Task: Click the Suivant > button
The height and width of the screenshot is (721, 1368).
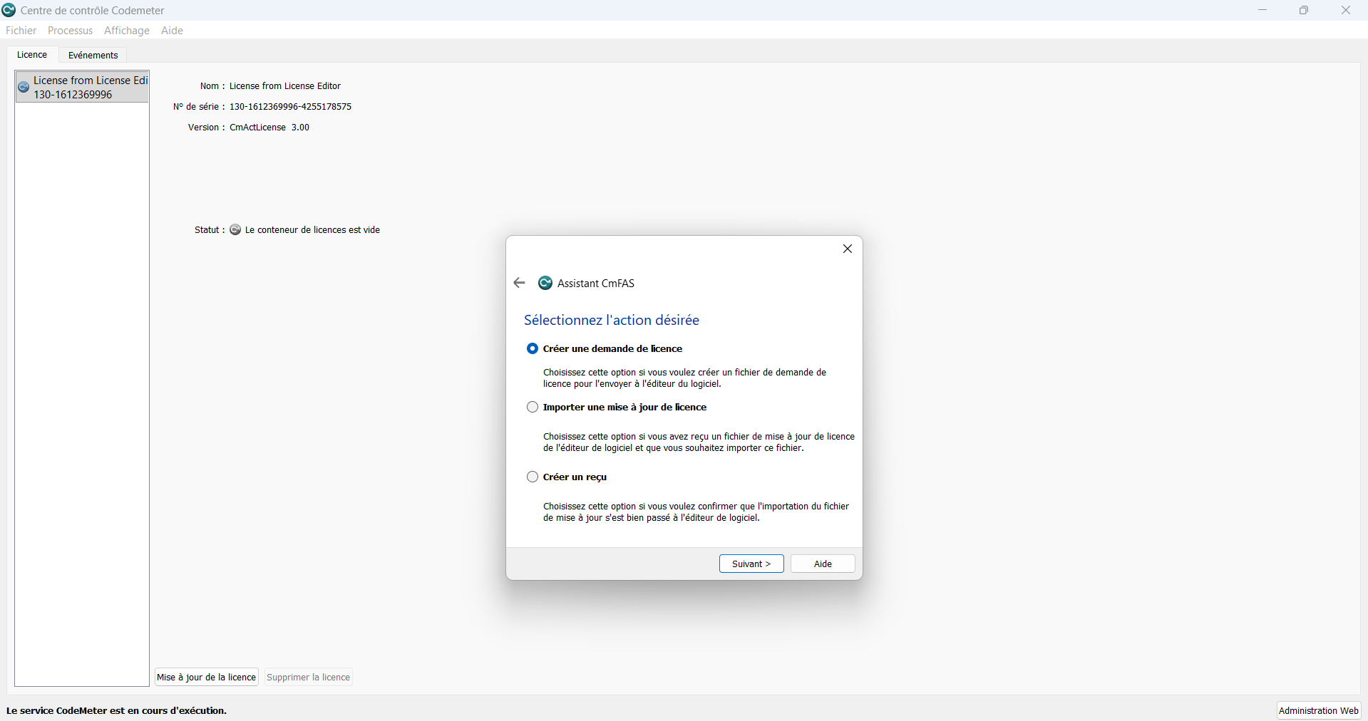Action: (x=751, y=564)
